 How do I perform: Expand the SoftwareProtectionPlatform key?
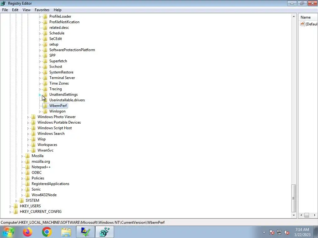40,50
